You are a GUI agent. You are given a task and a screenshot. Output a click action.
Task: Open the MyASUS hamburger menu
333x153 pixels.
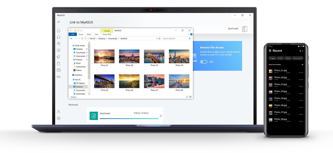coord(59,22)
